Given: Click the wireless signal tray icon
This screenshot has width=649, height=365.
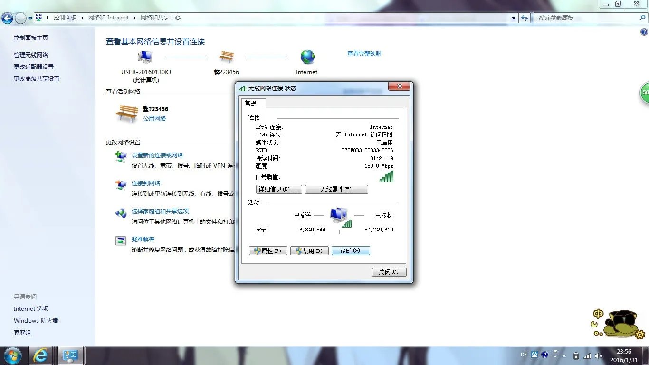Looking at the screenshot, I should (587, 355).
